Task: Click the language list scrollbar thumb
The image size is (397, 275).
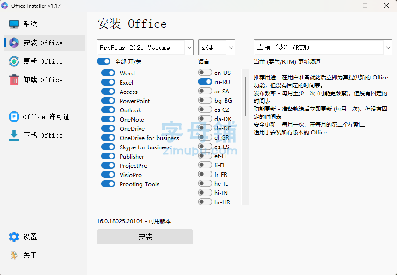Action: coord(245,97)
